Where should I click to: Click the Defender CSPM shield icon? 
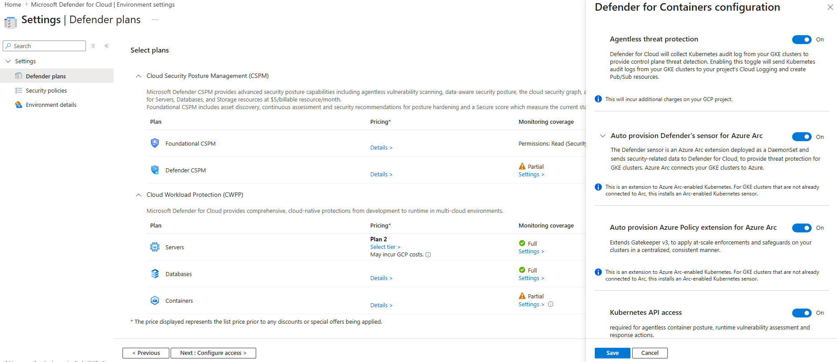tap(155, 170)
